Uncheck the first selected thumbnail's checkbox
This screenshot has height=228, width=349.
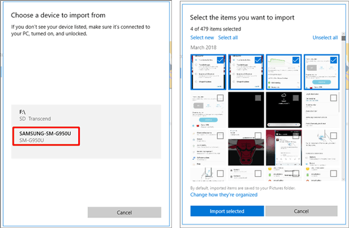(221, 60)
